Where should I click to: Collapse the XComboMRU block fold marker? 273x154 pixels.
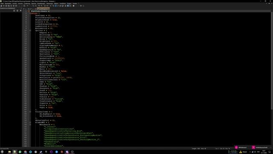pyautogui.click(x=30, y=122)
